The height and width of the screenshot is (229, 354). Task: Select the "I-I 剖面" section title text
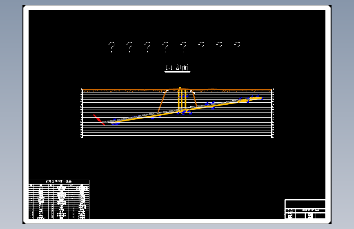(x=177, y=67)
